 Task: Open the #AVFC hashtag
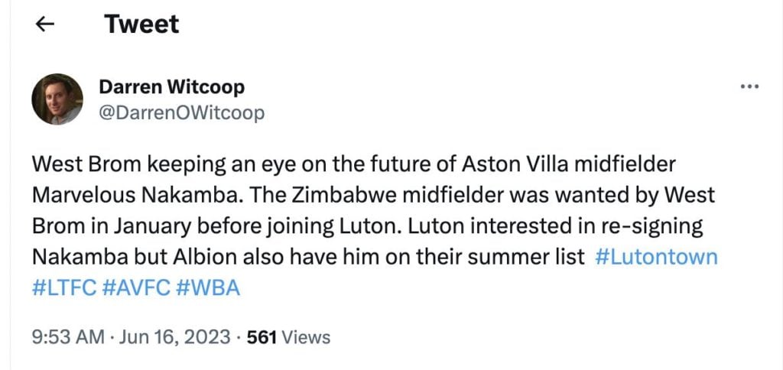pos(136,288)
